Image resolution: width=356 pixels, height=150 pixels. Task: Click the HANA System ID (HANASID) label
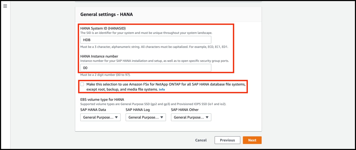(103, 28)
